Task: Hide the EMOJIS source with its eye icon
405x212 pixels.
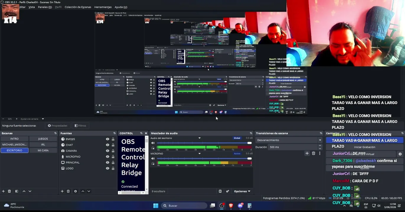Action: click(108, 139)
